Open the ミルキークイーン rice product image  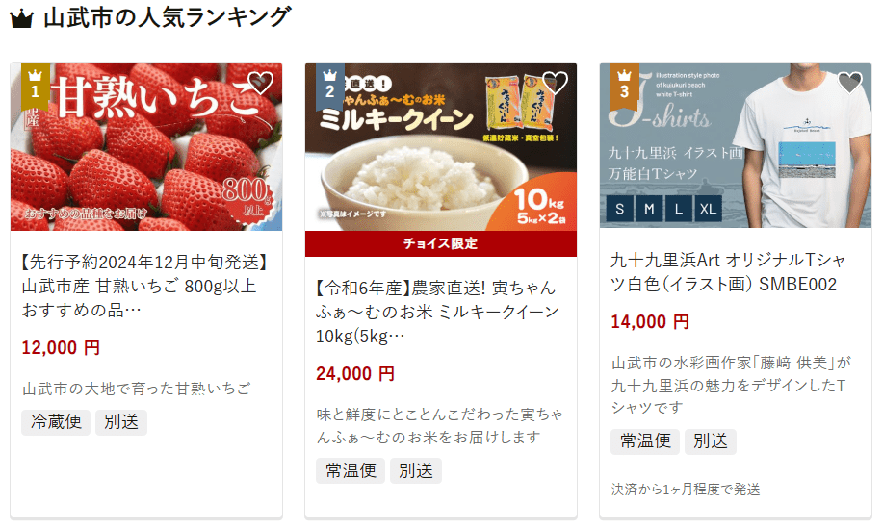[x=441, y=146]
